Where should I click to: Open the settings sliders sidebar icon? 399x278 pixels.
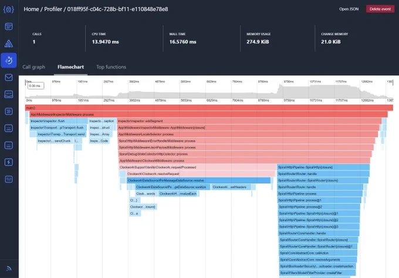[9, 179]
